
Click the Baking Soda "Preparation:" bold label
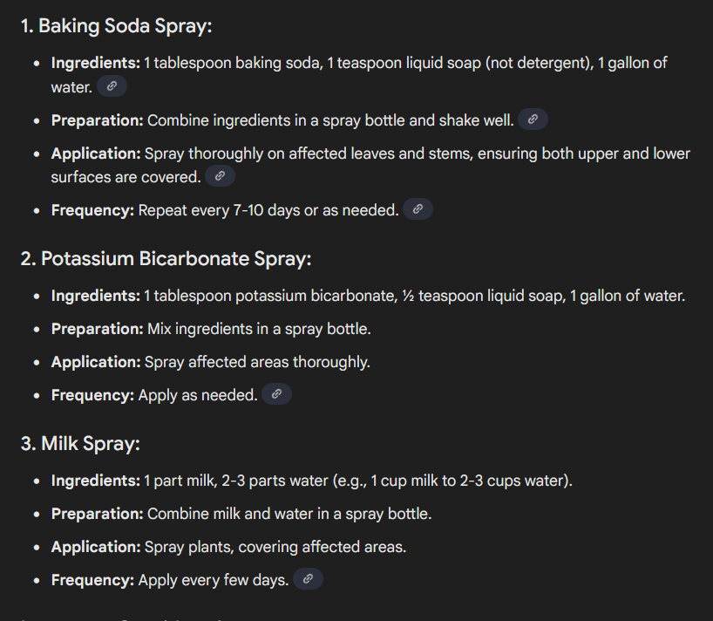point(97,120)
